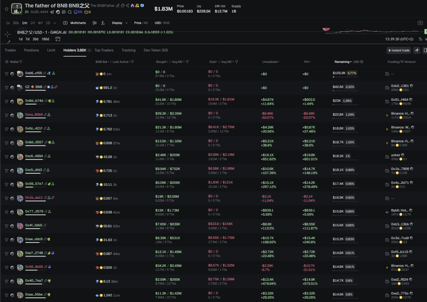Open Multicharts view
This screenshot has height=302, width=427.
point(75,23)
